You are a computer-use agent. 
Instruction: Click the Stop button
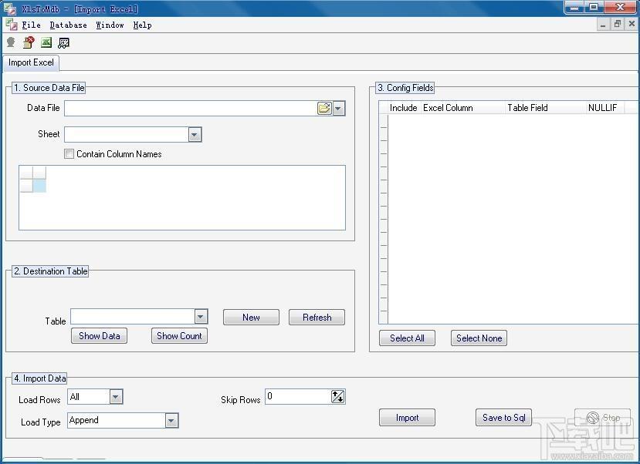[x=602, y=418]
